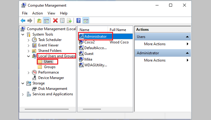211x120 pixels.
Task: Collapse the Storage node chevron
Action: click(x=23, y=84)
